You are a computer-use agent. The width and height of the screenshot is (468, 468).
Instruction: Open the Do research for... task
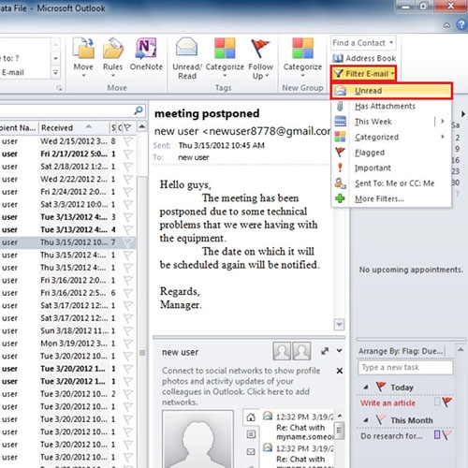coord(391,436)
